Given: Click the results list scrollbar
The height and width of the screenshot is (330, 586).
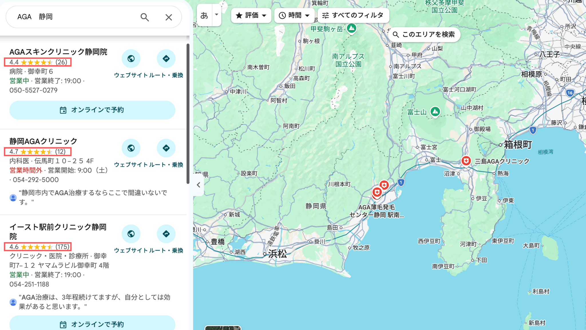Looking at the screenshot, I should pyautogui.click(x=188, y=114).
